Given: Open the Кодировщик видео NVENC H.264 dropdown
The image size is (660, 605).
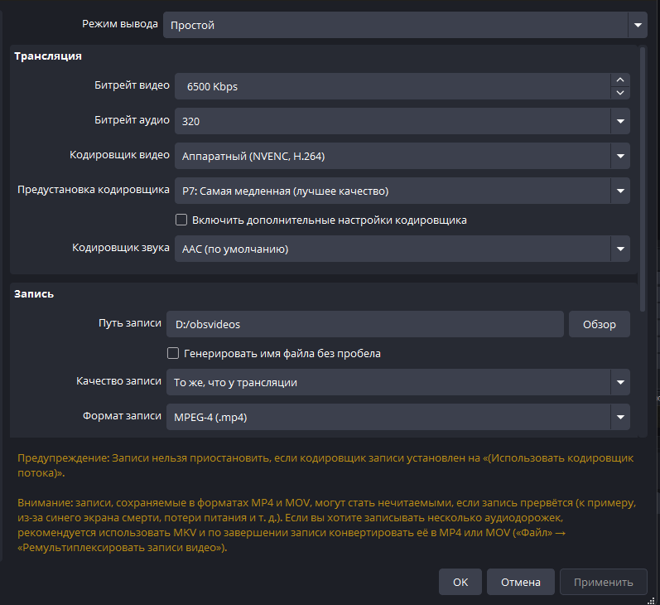Looking at the screenshot, I should click(x=402, y=156).
